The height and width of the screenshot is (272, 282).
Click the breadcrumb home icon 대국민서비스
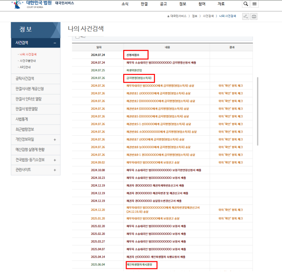click(177, 16)
